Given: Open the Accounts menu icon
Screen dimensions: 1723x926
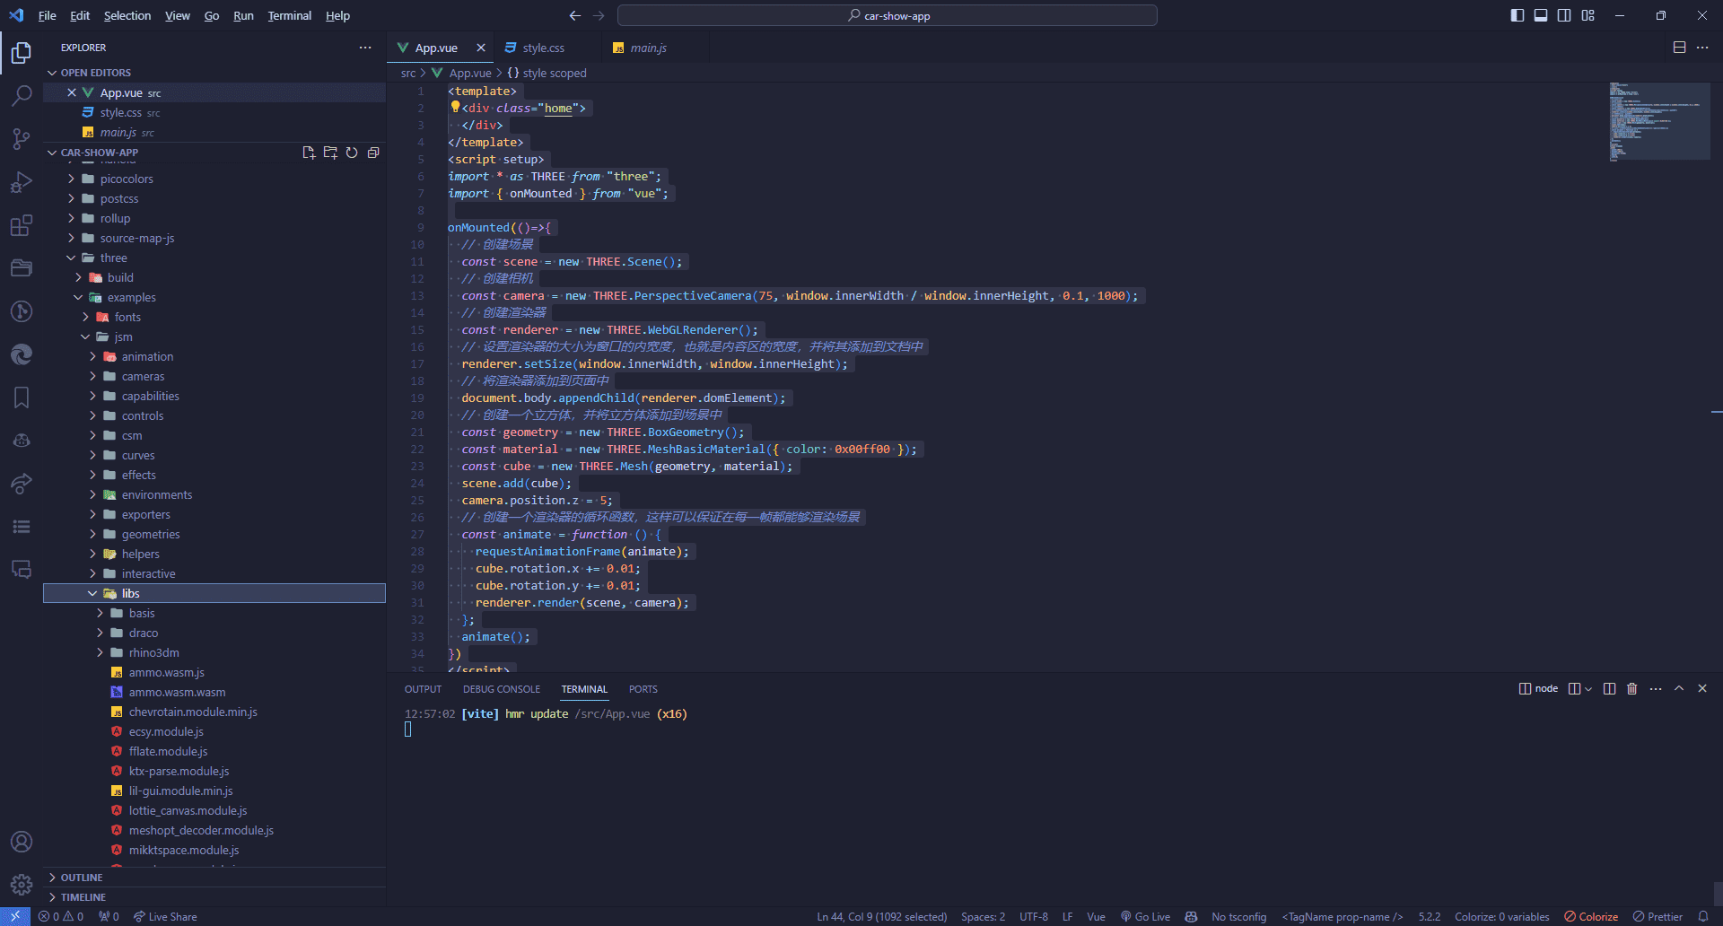Looking at the screenshot, I should click(x=22, y=842).
